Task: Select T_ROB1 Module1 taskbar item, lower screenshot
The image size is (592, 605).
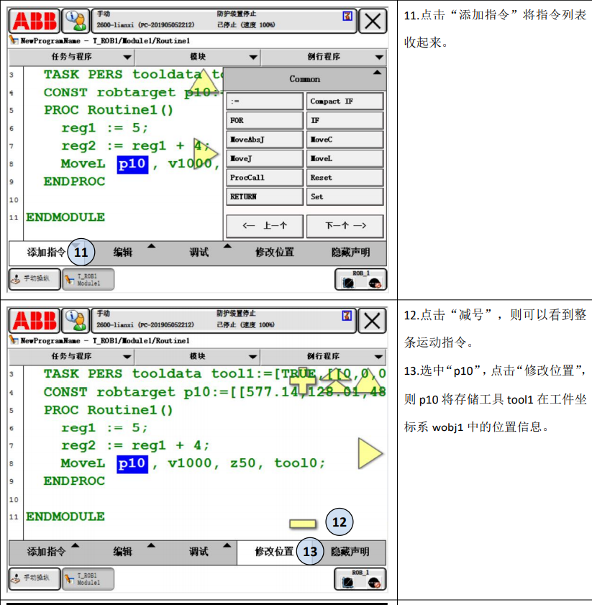Action: coord(88,578)
